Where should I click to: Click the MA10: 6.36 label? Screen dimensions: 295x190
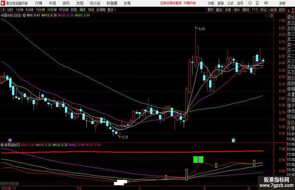point(49,16)
